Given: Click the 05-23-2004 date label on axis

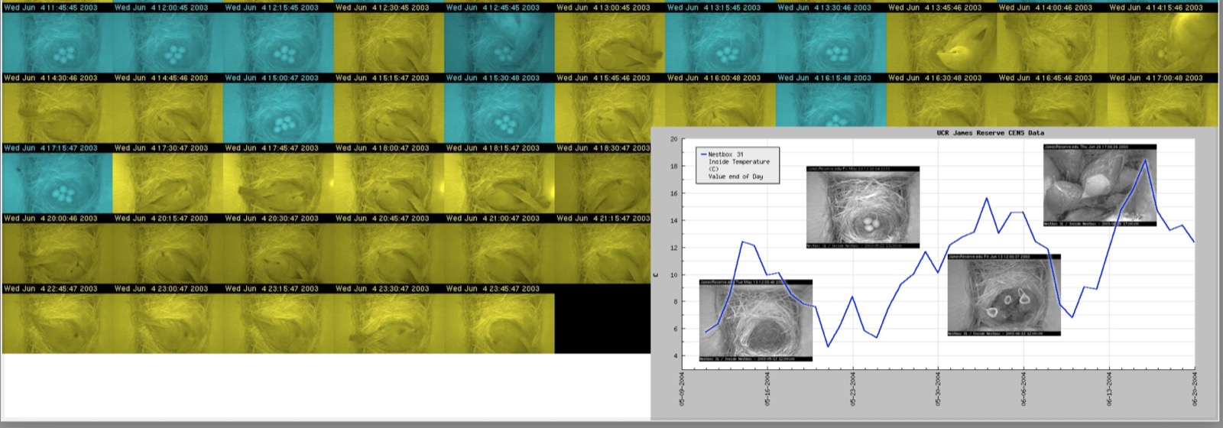Looking at the screenshot, I should coord(853,388).
